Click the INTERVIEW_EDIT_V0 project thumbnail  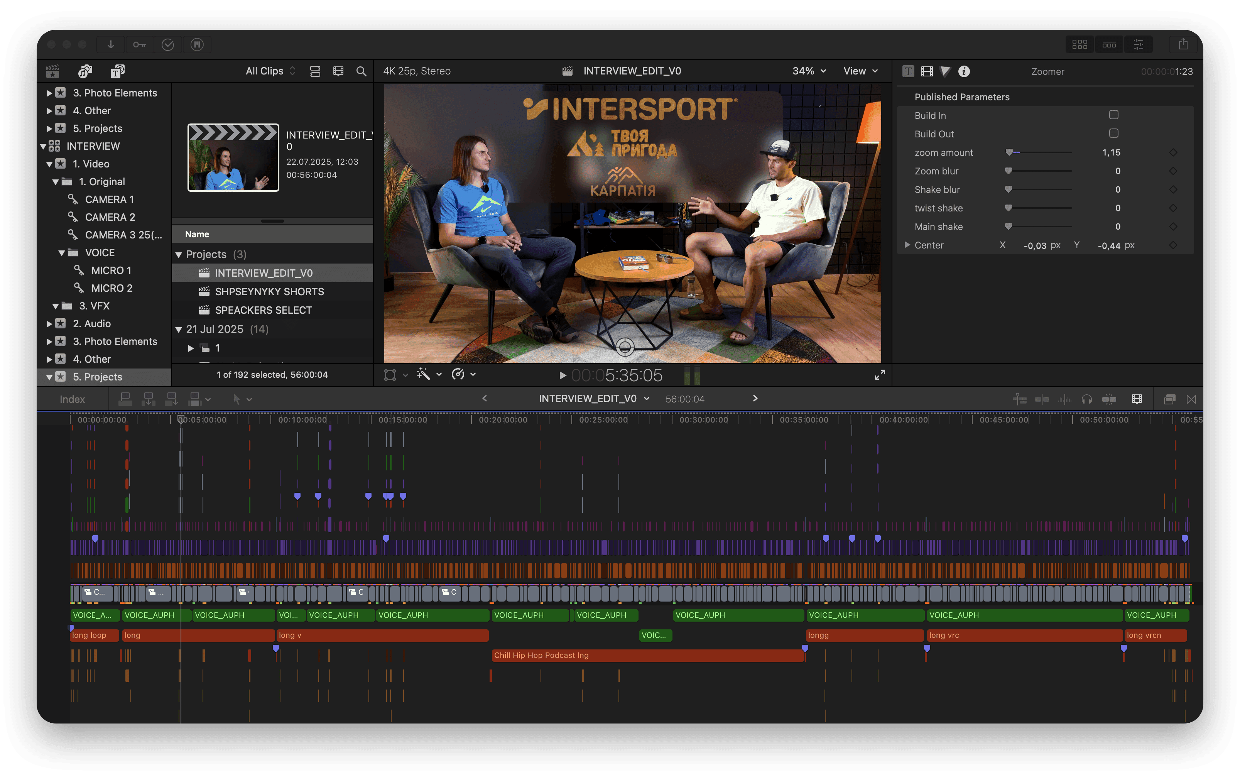233,158
